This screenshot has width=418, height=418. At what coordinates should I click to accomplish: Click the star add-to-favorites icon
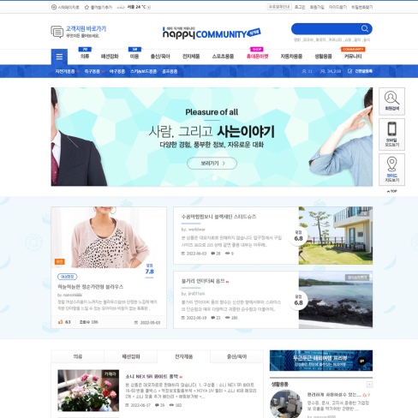(87, 7)
